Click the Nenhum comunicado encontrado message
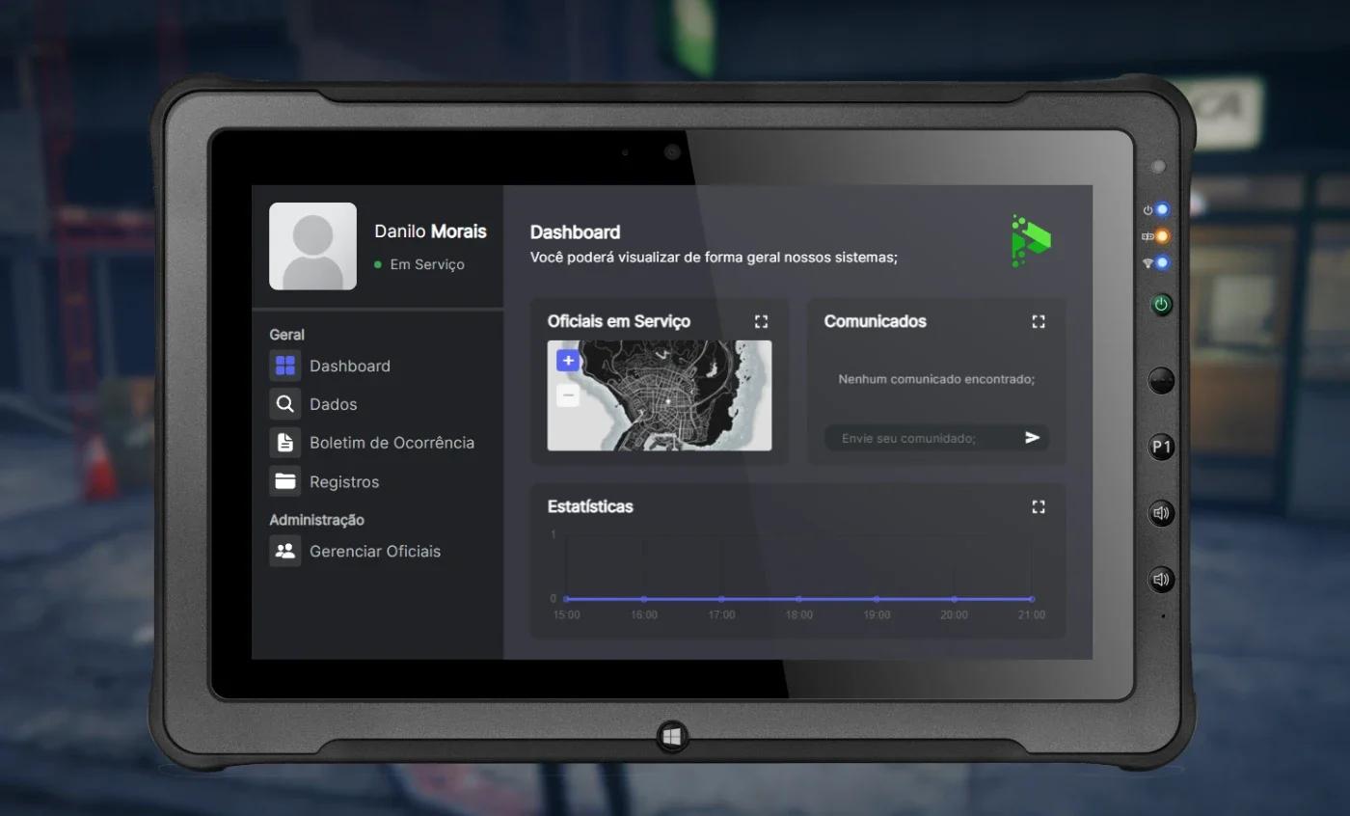The height and width of the screenshot is (816, 1350). [936, 379]
